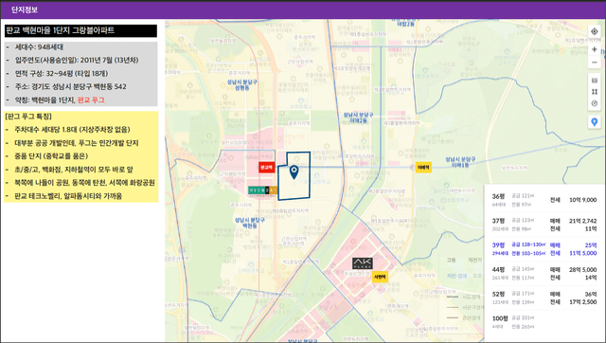Click the dark blue map marker pin
The image size is (606, 343).
(x=294, y=172)
